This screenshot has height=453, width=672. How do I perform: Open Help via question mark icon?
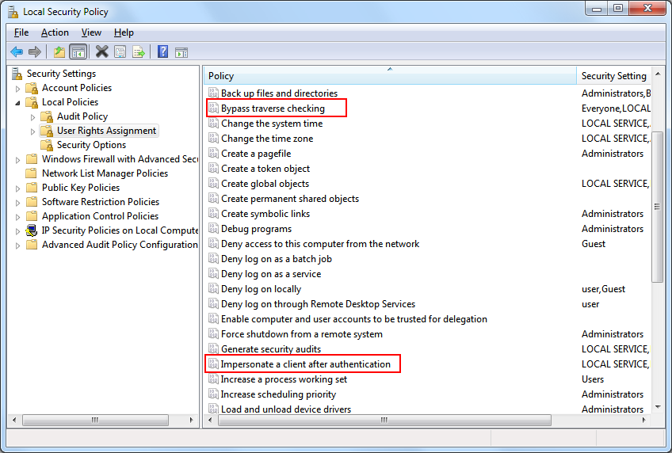(x=163, y=51)
